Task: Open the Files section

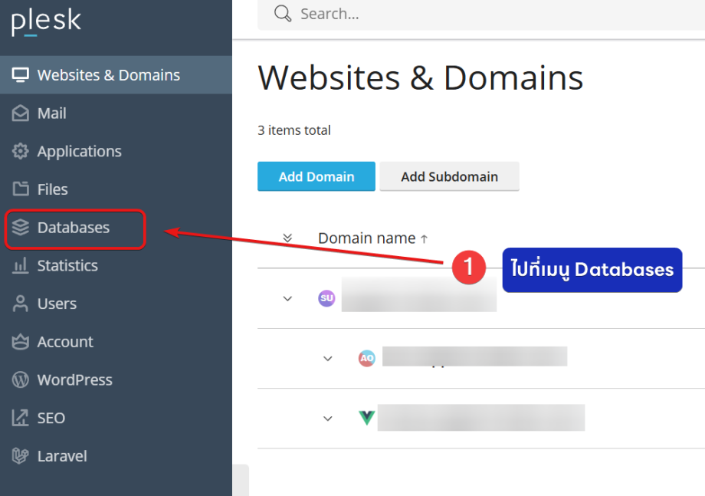Action: (116, 189)
